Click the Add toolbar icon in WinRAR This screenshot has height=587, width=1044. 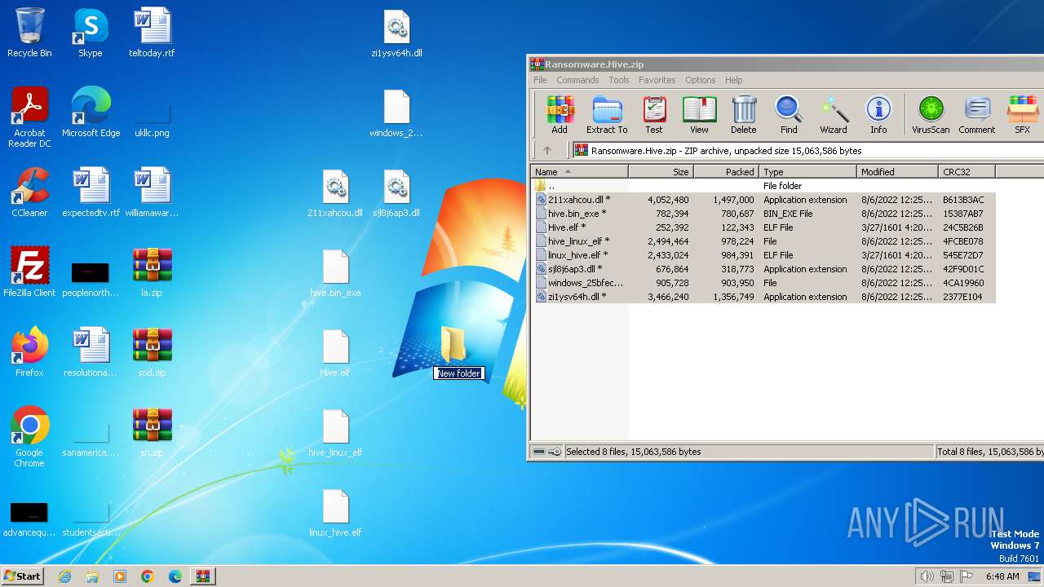560,114
